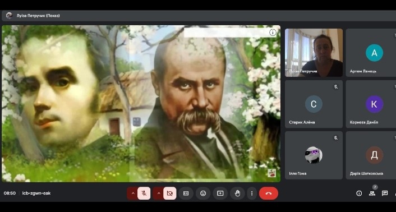
Task: Click muted mic icon on Ілля Гома tile
Action: (335, 137)
